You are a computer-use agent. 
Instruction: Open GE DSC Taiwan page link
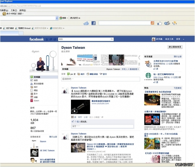point(47,151)
